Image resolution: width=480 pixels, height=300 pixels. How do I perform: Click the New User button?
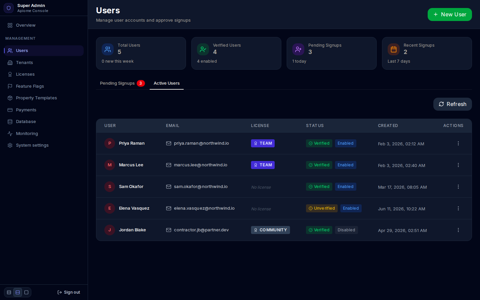(450, 14)
